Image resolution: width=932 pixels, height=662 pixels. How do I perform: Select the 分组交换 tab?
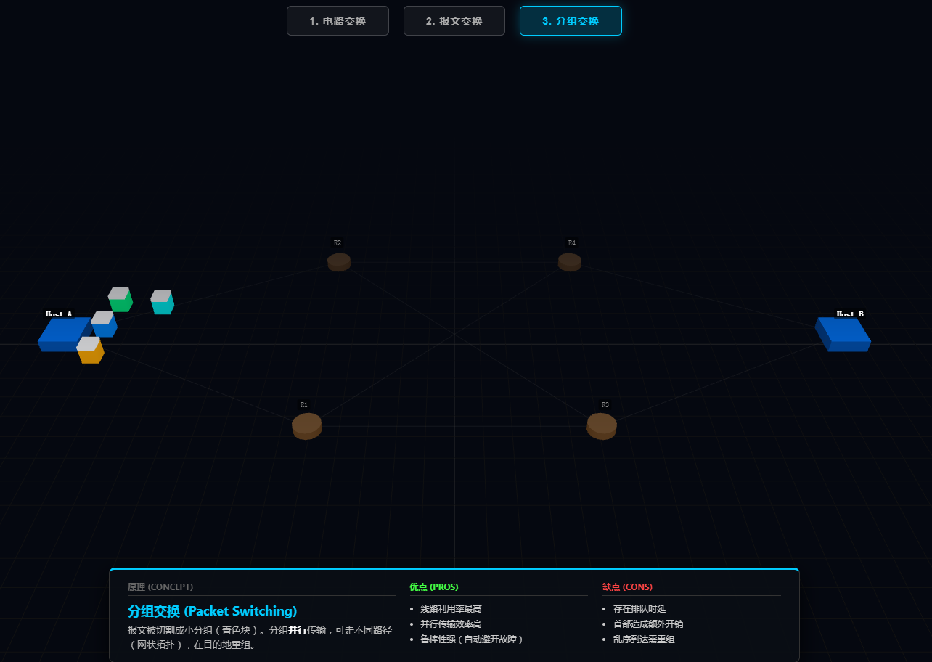571,21
